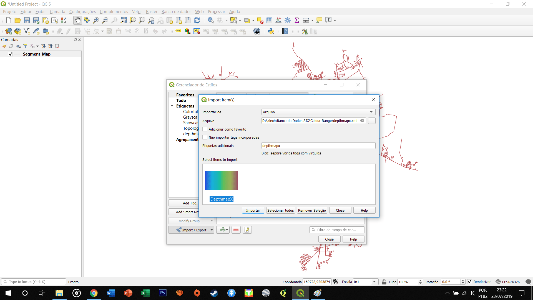Check 'Não importar tags incorporadas'

pos(205,137)
